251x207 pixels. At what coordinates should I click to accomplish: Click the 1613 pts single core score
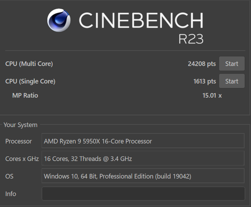pyautogui.click(x=205, y=81)
